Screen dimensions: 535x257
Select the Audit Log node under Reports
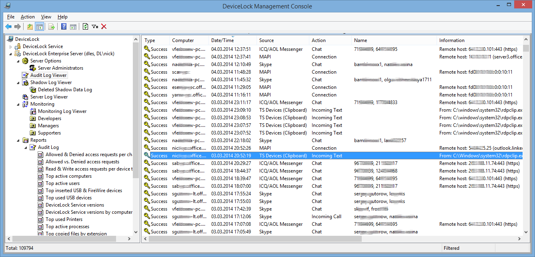click(x=48, y=147)
